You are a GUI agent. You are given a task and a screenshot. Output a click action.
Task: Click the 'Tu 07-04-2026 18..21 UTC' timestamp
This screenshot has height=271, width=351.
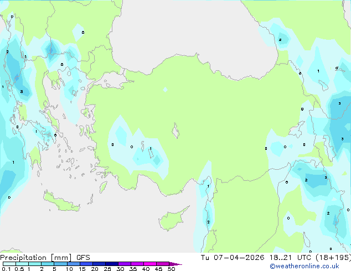[256, 258]
